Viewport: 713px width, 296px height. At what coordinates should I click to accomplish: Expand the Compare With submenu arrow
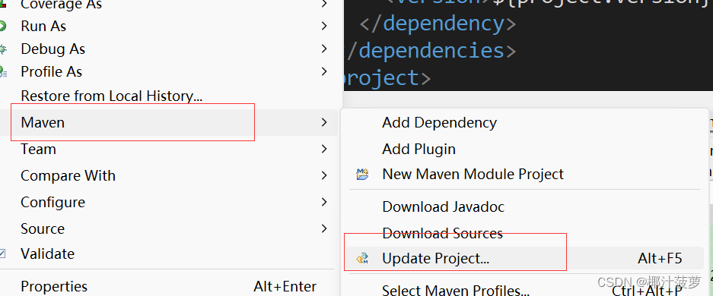(x=323, y=175)
